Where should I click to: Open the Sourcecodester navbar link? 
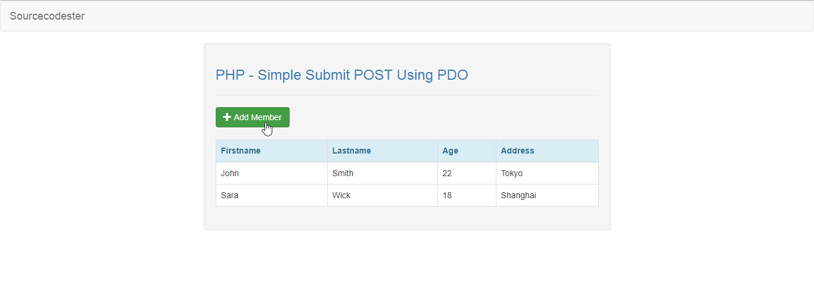coord(47,16)
